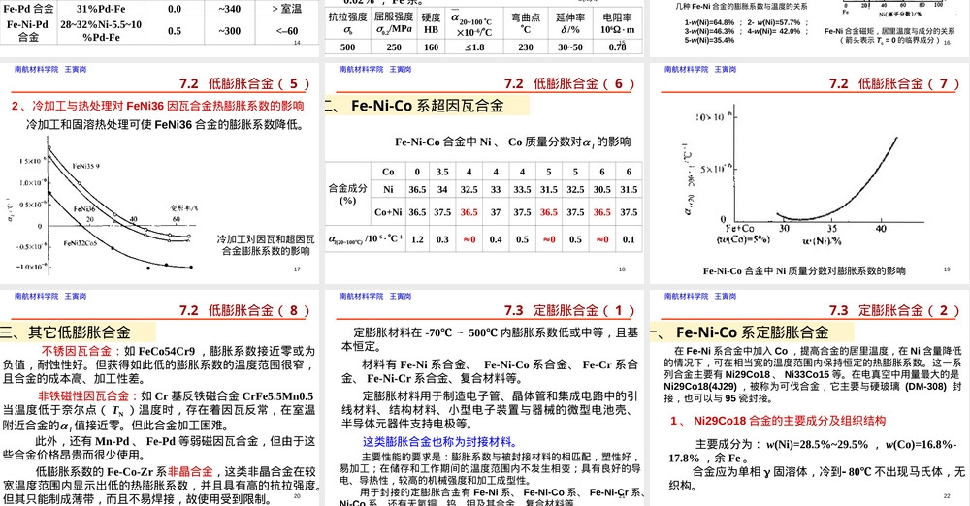Open slide thumbnail 7.3 定膨胀合金 (1)
The image size is (970, 506).
(x=484, y=397)
